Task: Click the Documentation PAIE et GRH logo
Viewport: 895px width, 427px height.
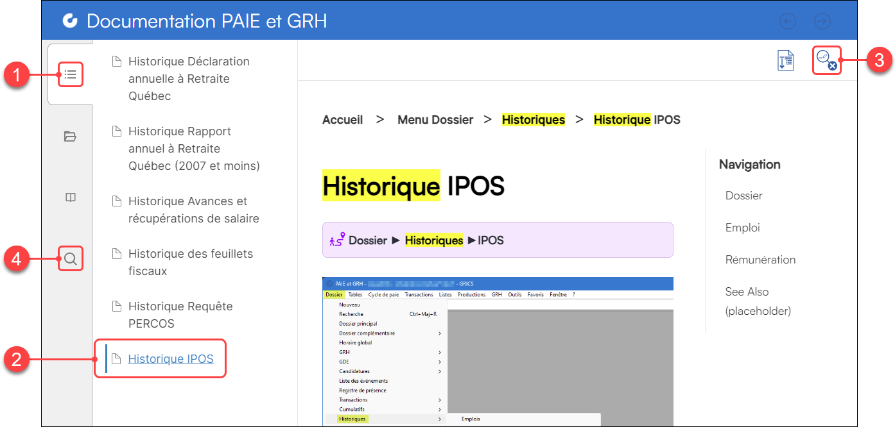Action: (x=70, y=21)
